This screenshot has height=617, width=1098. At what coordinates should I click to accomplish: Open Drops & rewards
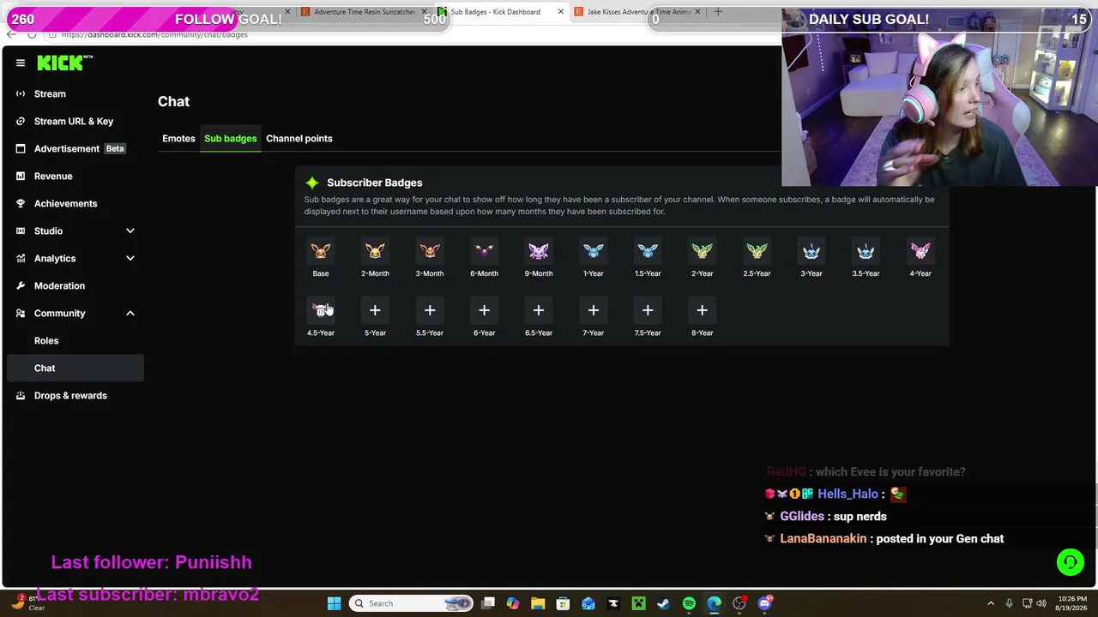[x=72, y=395]
